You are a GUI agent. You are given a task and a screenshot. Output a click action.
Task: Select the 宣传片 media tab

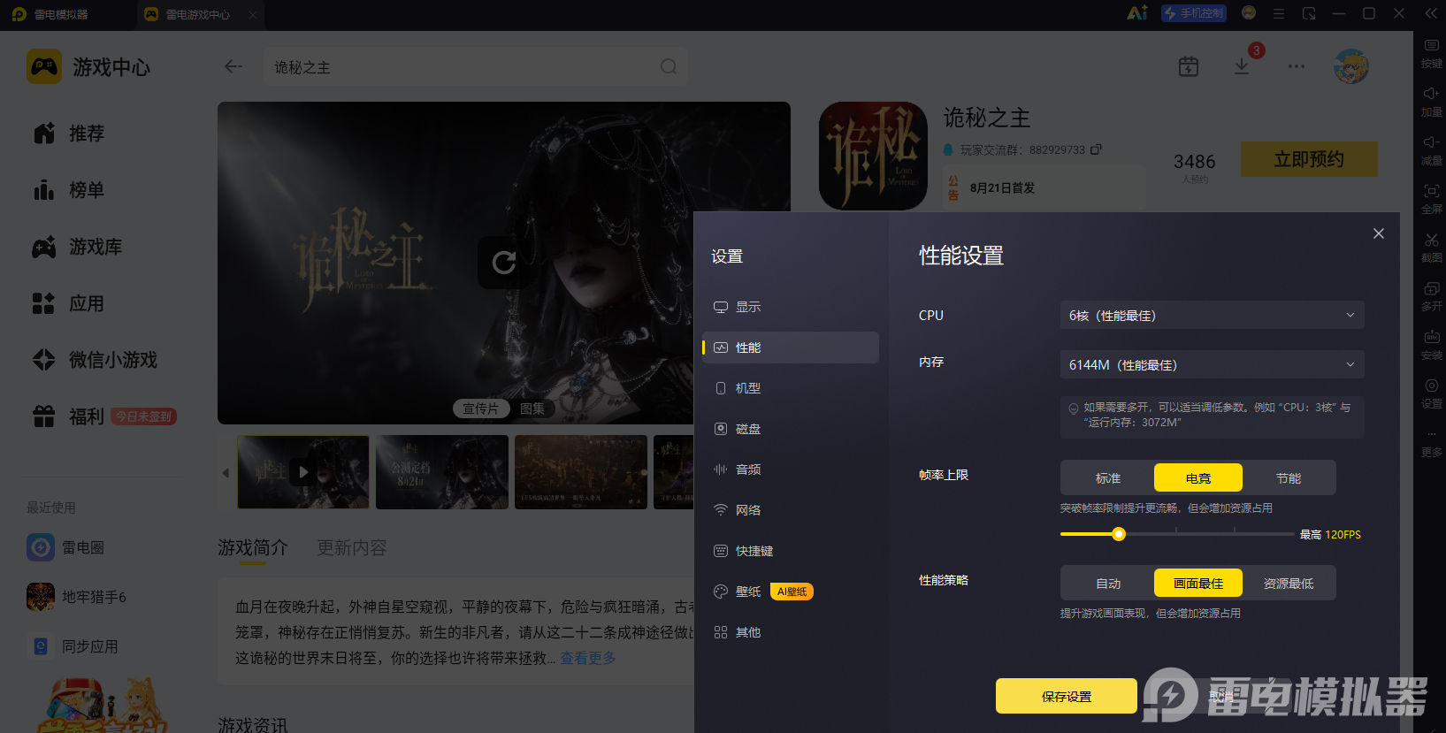[481, 408]
